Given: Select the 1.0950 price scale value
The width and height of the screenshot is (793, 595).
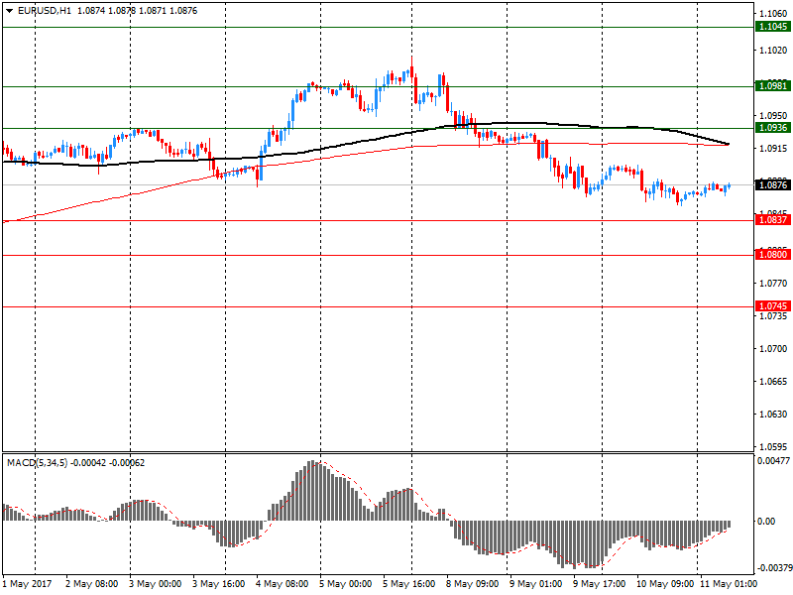Looking at the screenshot, I should click(773, 115).
